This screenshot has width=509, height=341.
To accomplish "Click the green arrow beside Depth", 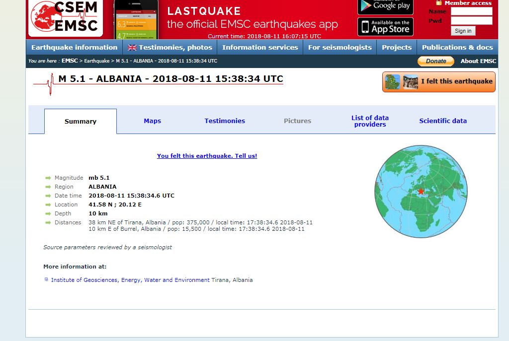I will [48, 213].
